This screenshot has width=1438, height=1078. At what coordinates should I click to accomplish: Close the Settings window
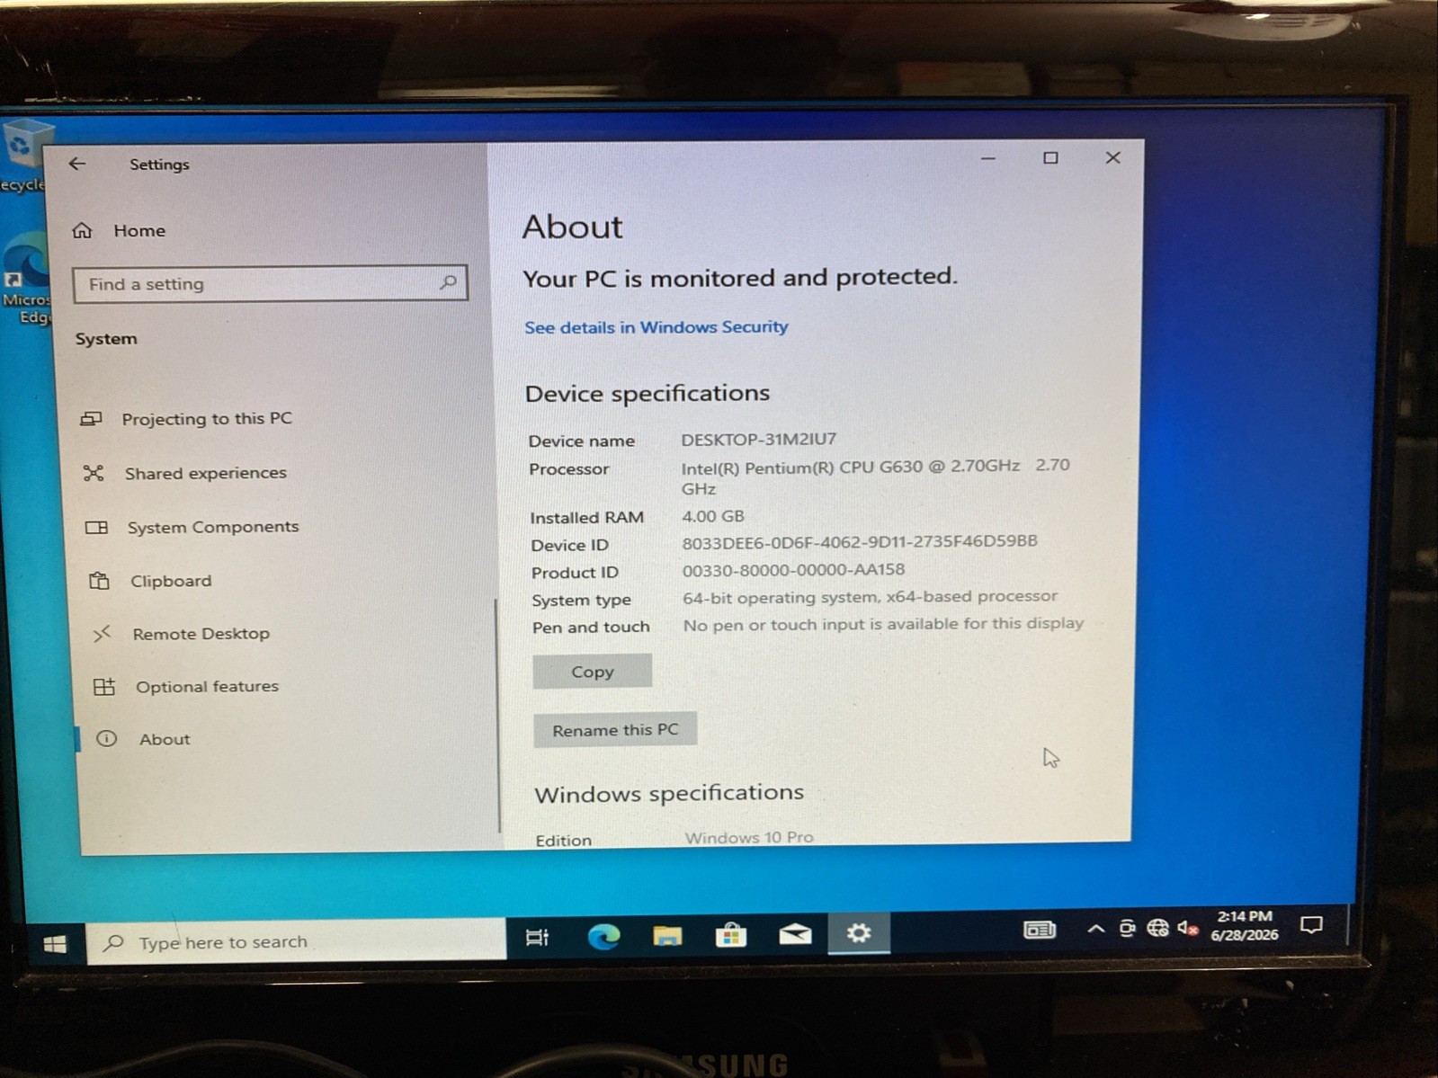click(1112, 158)
